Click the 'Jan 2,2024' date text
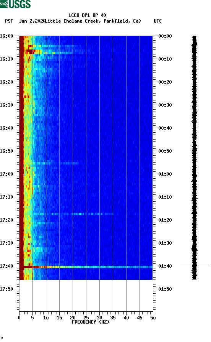This screenshot has width=211, height=342. point(32,21)
